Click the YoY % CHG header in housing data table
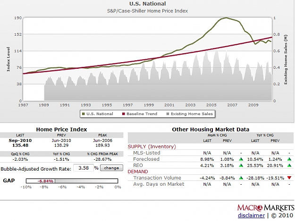 coord(265,135)
